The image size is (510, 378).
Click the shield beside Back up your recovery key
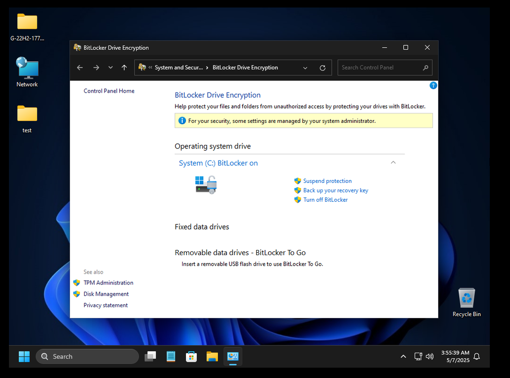coord(298,190)
